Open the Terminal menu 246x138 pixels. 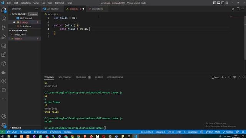click(x=59, y=3)
